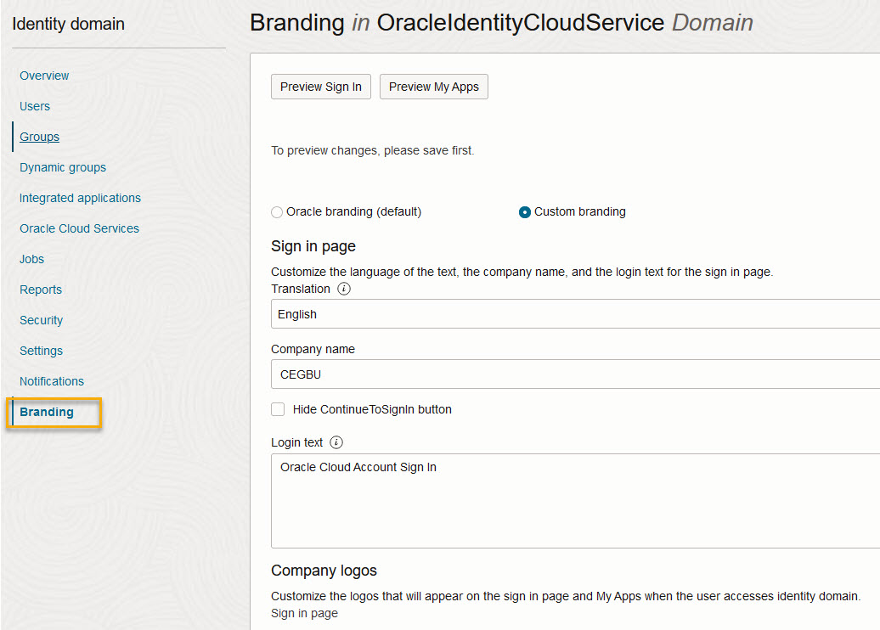
Task: Click into the Company name field
Action: tap(575, 374)
